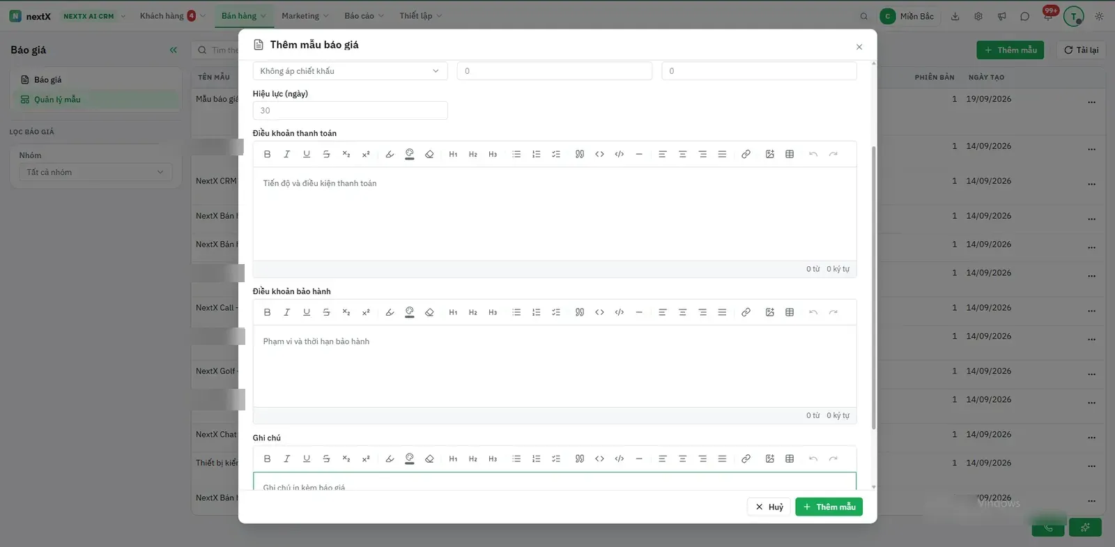The width and height of the screenshot is (1115, 547).
Task: Set H1 heading in warranty terms editor
Action: [x=453, y=312]
